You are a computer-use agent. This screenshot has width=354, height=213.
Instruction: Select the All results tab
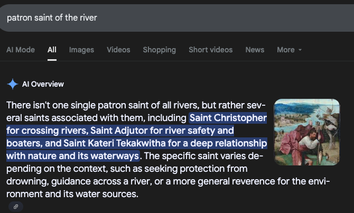pyautogui.click(x=52, y=50)
